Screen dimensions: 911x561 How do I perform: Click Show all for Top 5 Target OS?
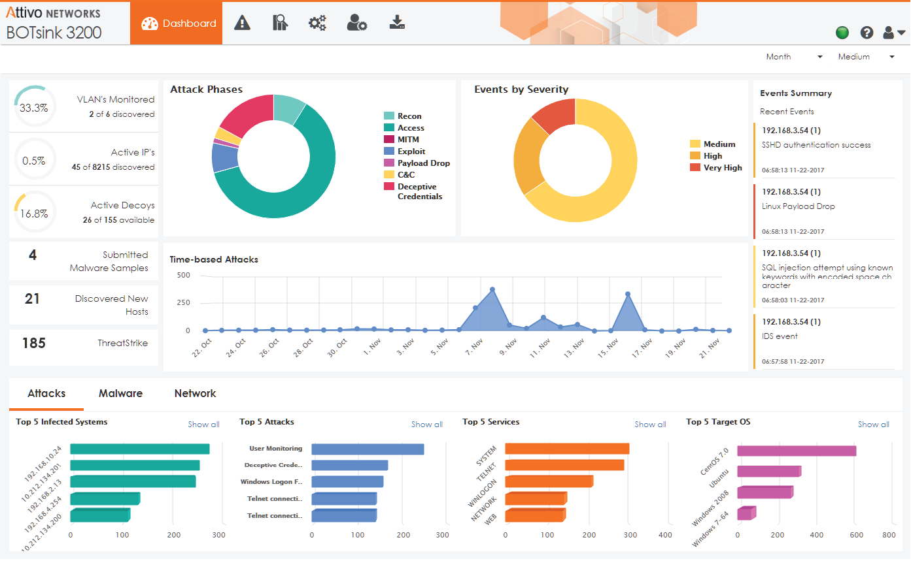[873, 425]
